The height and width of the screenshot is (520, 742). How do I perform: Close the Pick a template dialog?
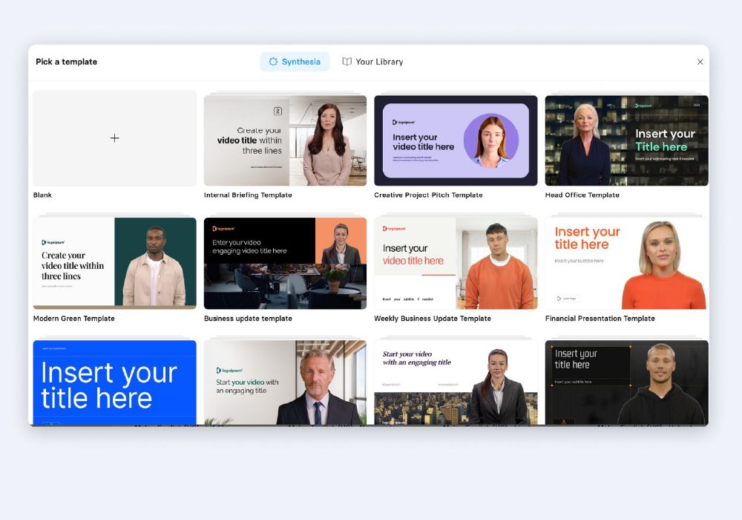[700, 62]
